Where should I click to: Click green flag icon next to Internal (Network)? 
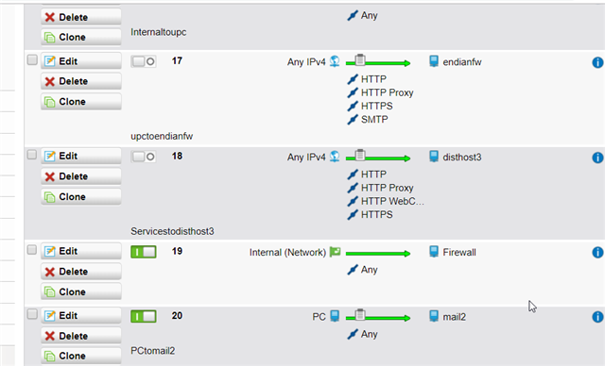(335, 252)
